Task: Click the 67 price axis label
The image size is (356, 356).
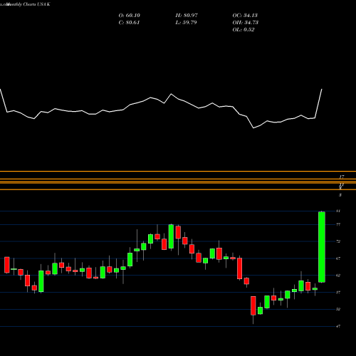Action: click(x=338, y=258)
